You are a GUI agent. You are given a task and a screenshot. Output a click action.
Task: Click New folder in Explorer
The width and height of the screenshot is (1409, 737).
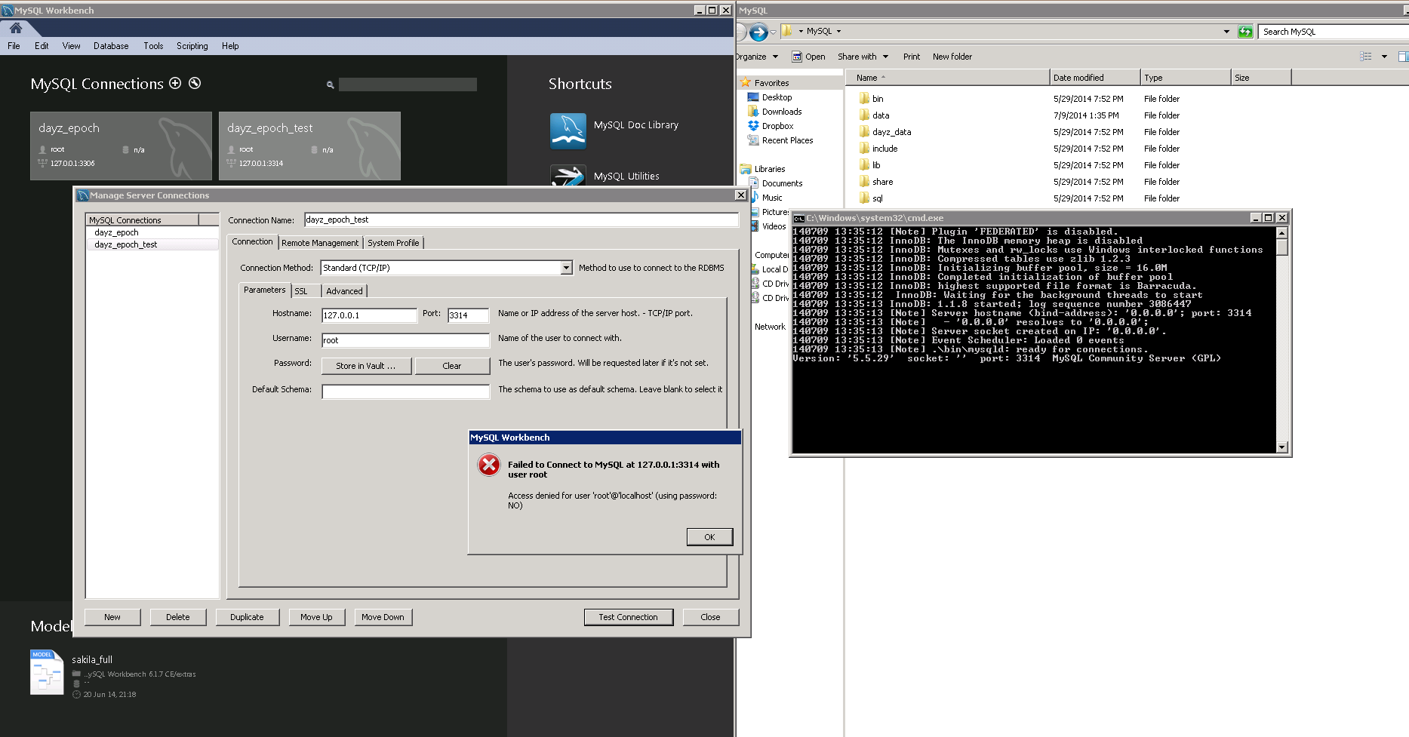point(952,57)
